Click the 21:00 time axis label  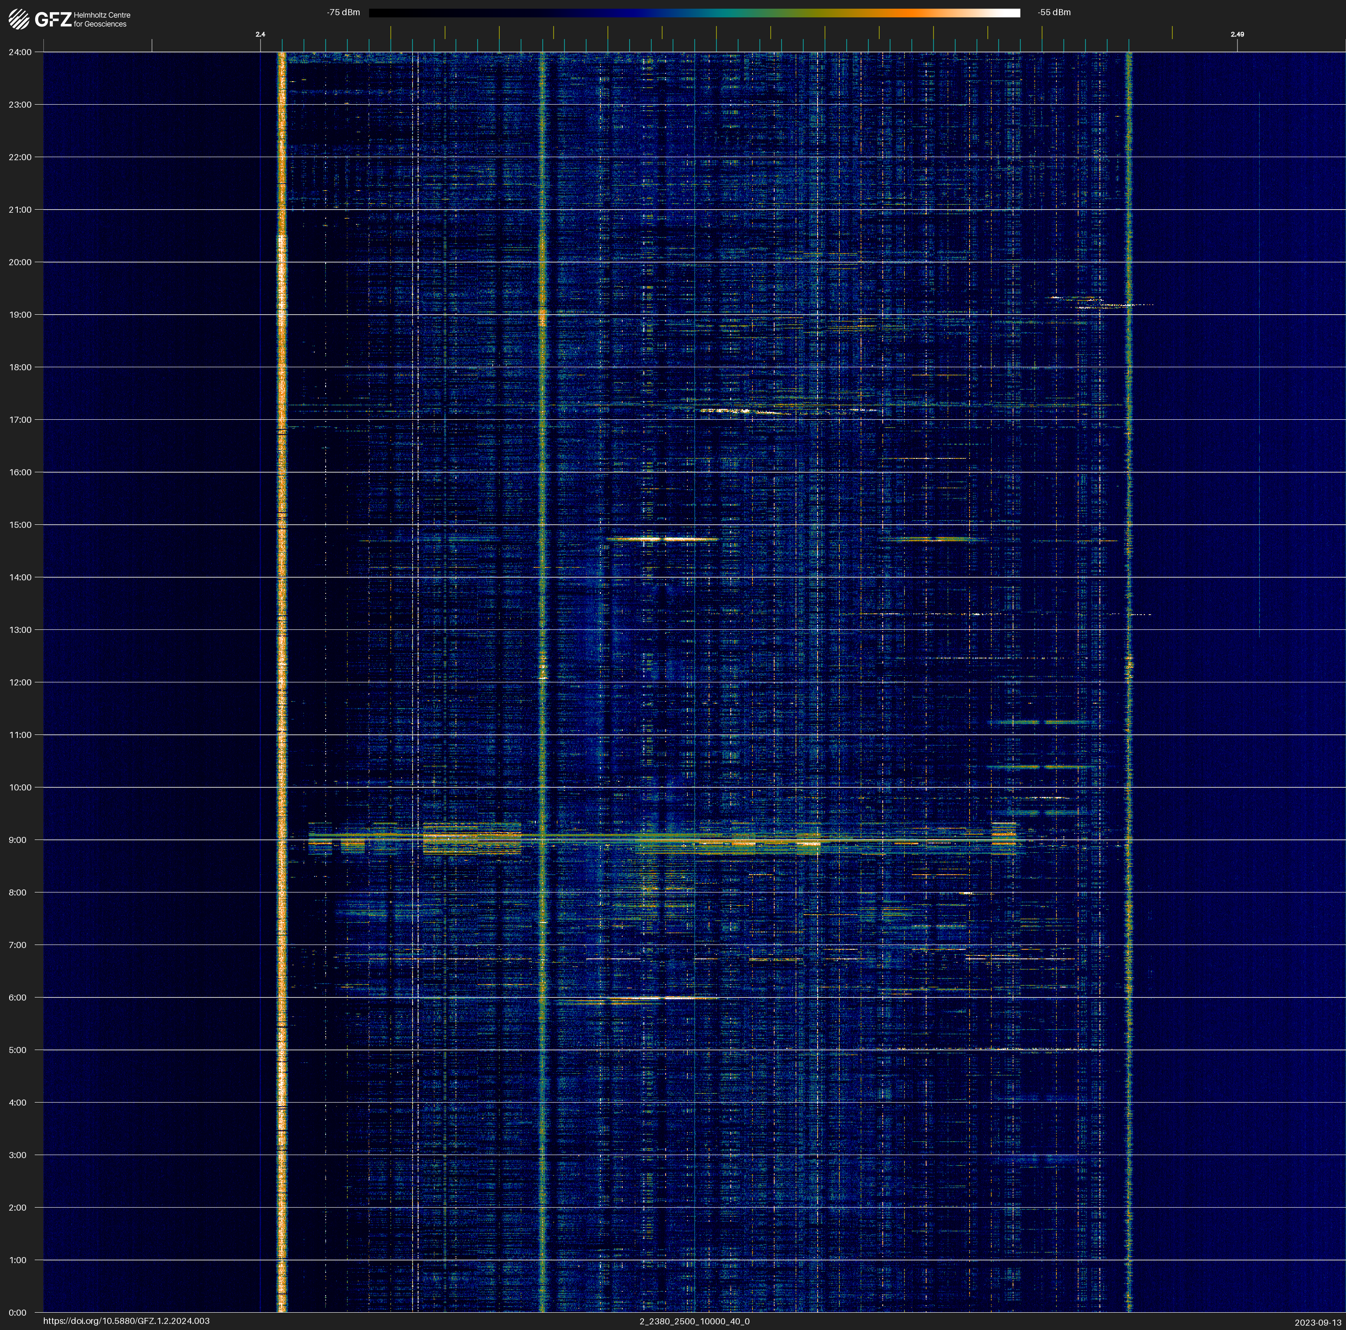(20, 210)
